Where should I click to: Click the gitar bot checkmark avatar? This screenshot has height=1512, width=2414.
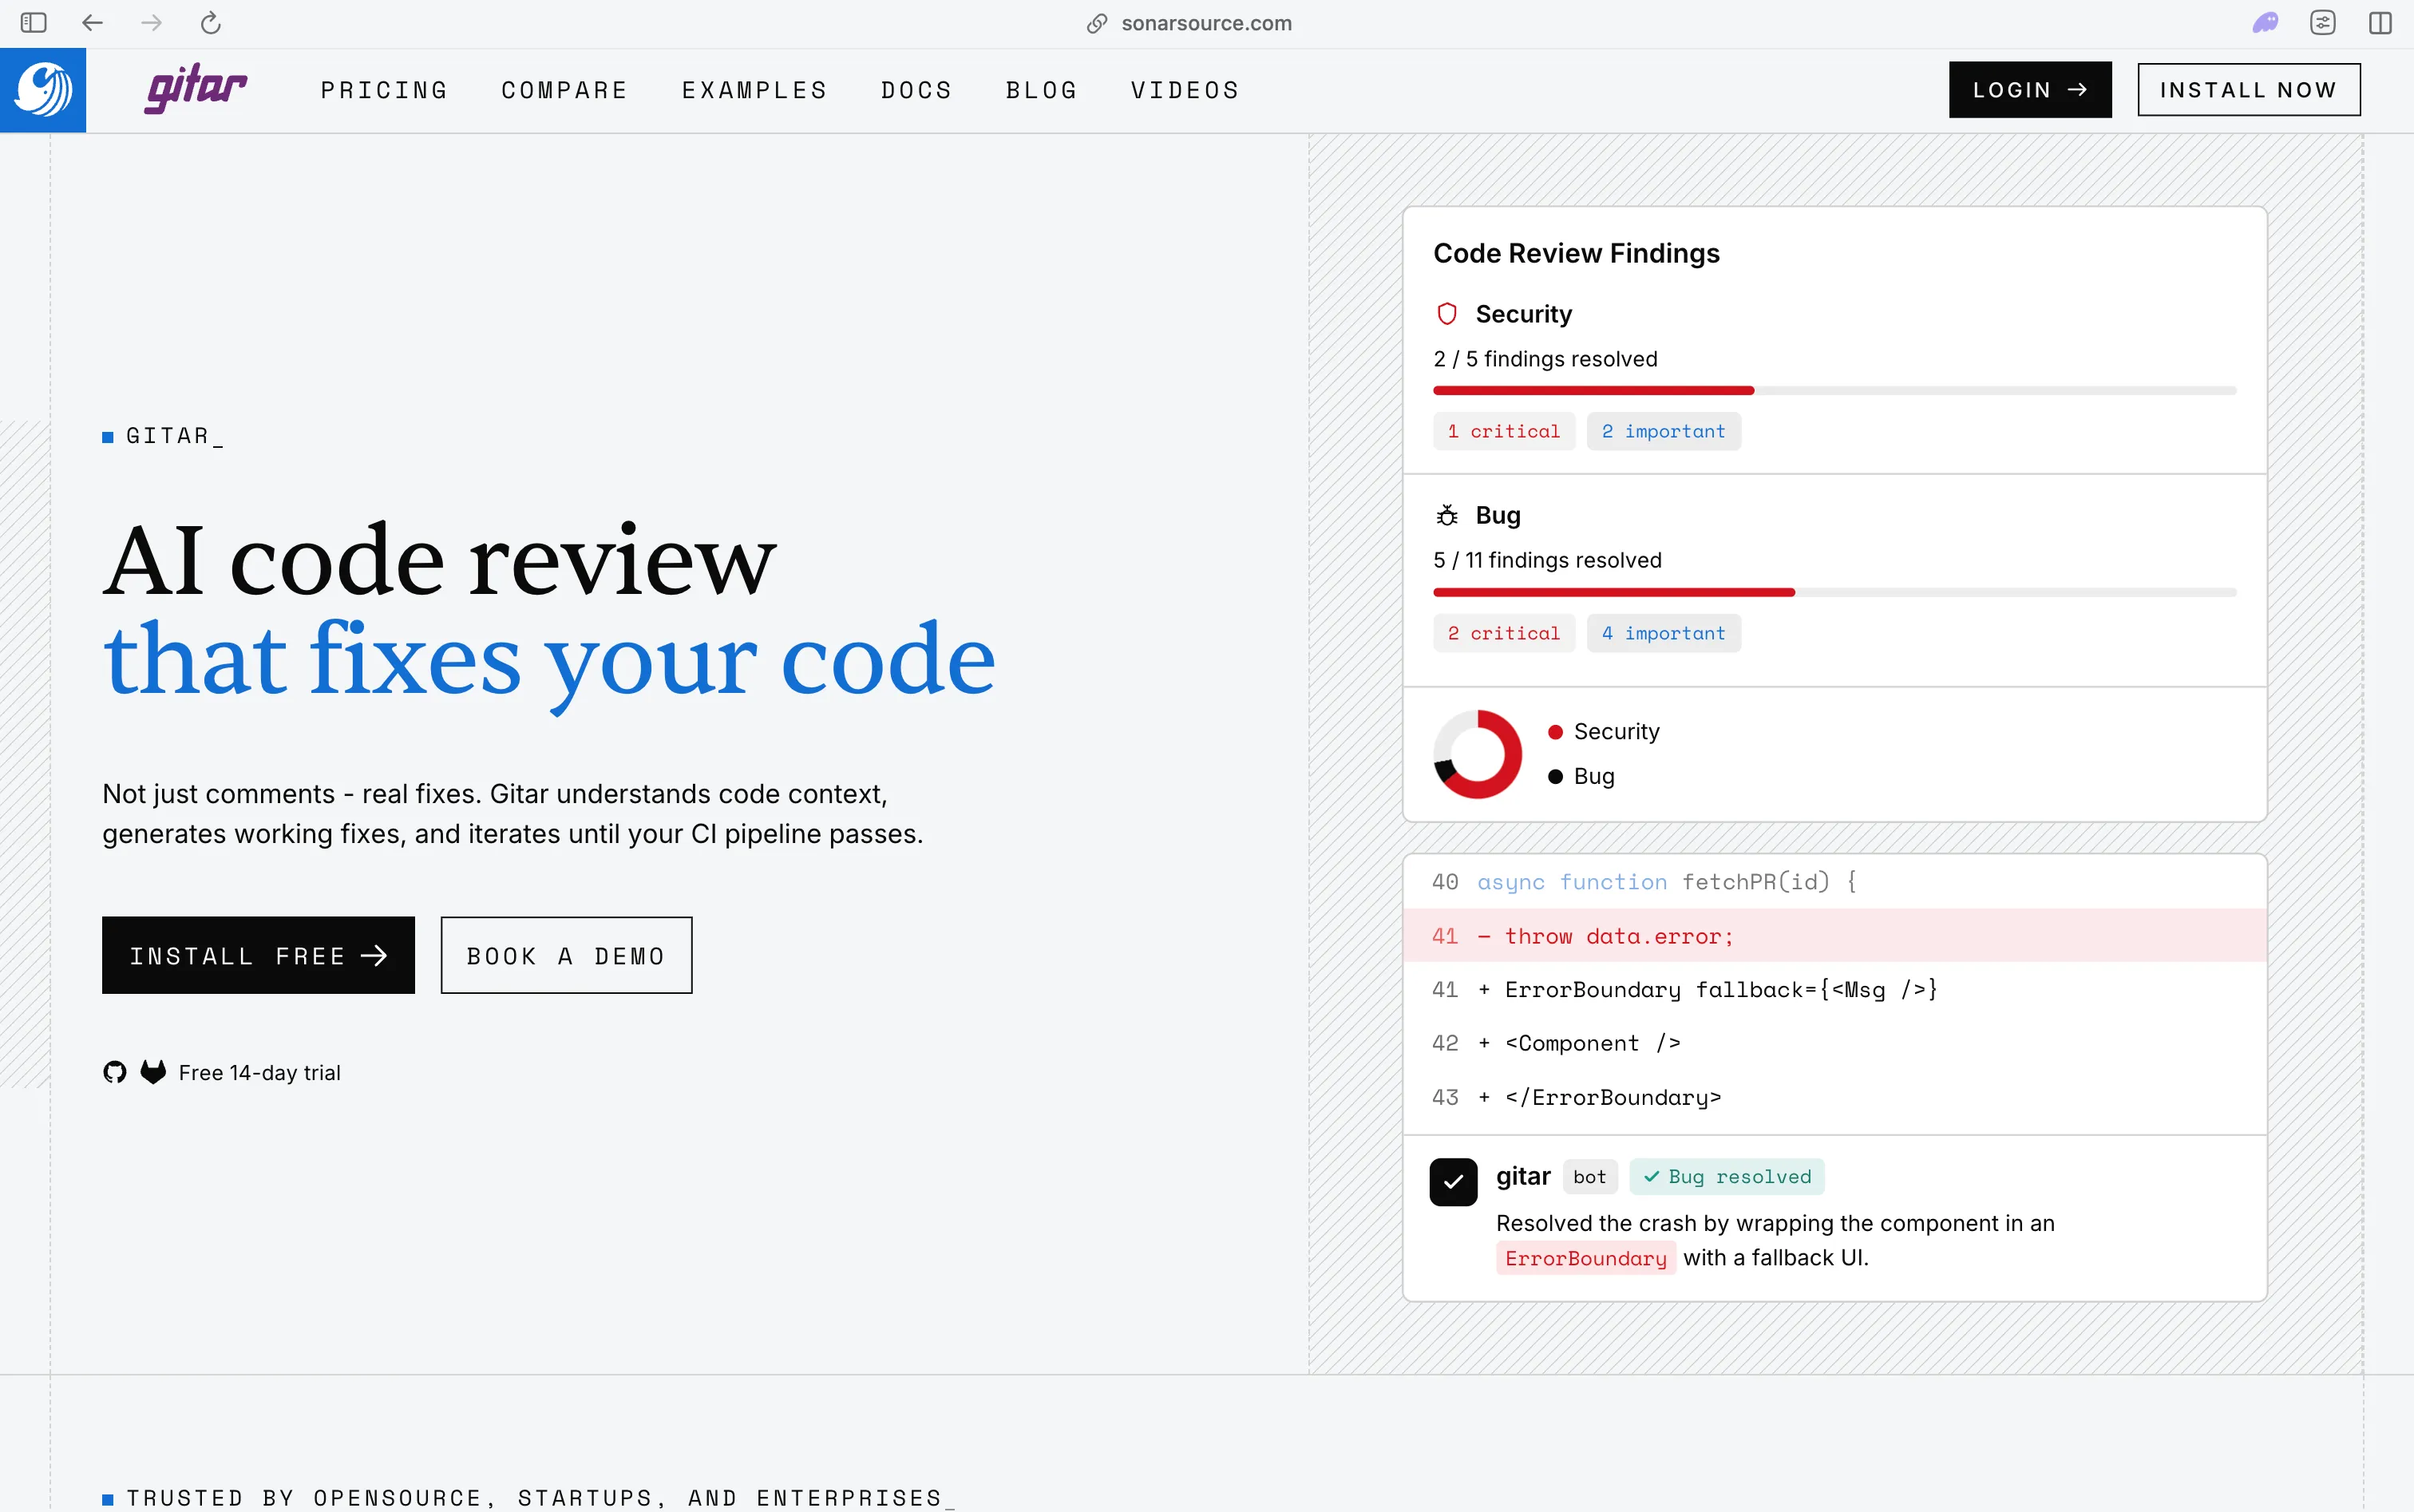1453,1182
